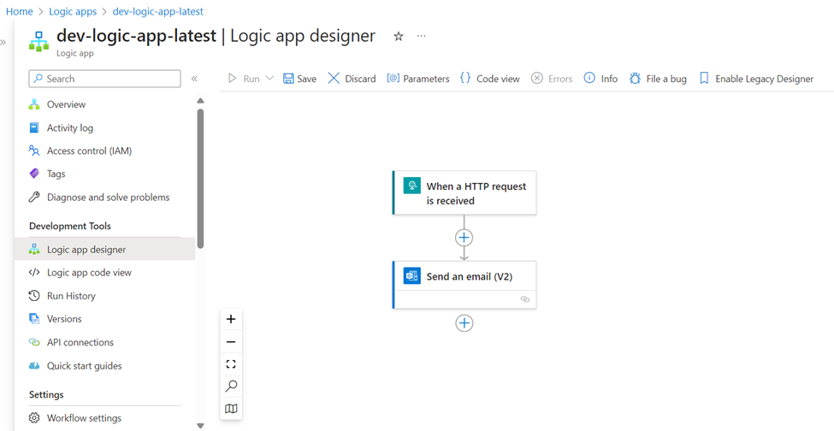Screen dimensions: 834x431
Task: Select Logic app designer in the sidebar
Action: (x=104, y=249)
